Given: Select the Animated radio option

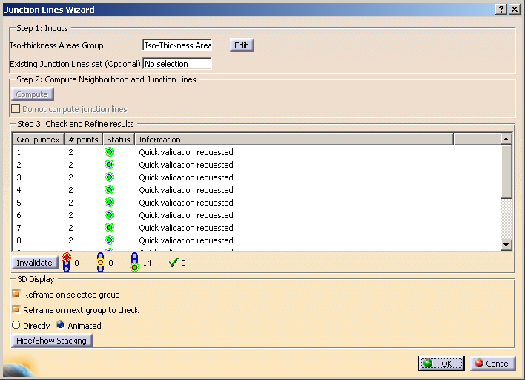Looking at the screenshot, I should click(61, 326).
